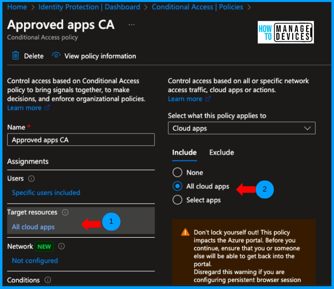Click the Delete button label

pyautogui.click(x=34, y=56)
